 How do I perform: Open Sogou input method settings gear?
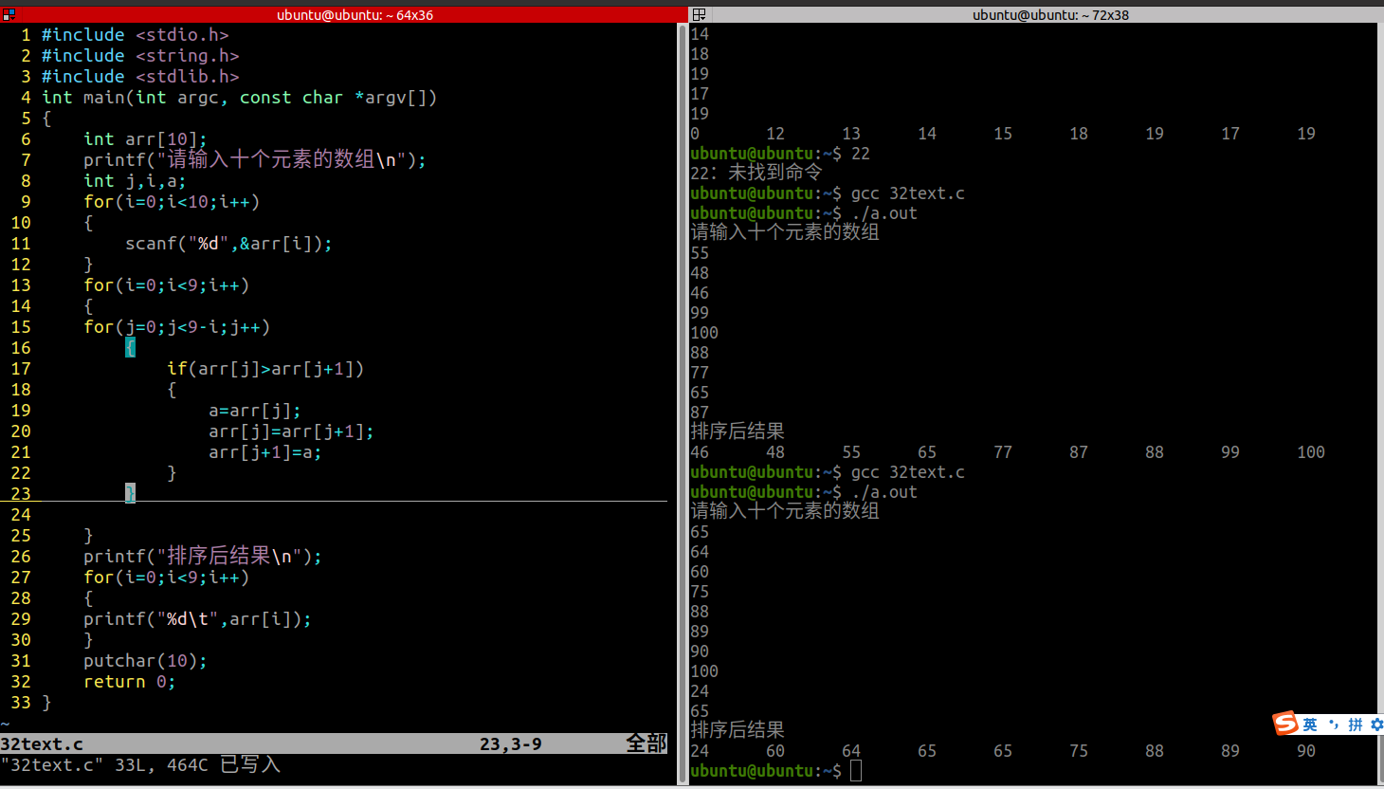(x=1376, y=725)
